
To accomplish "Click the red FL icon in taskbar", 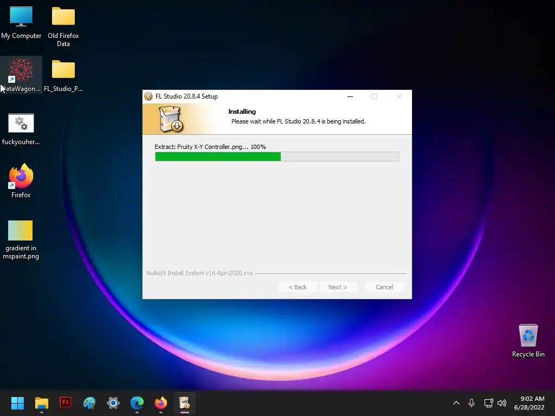I will [66, 402].
